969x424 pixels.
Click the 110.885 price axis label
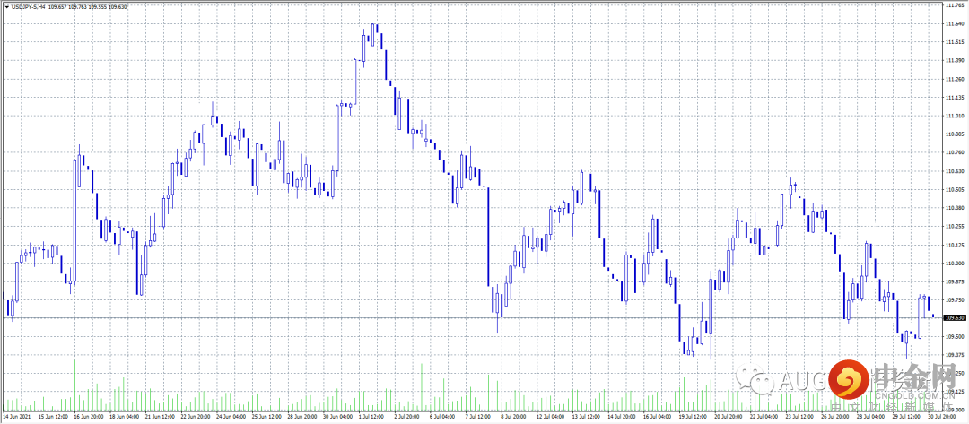pyautogui.click(x=955, y=134)
